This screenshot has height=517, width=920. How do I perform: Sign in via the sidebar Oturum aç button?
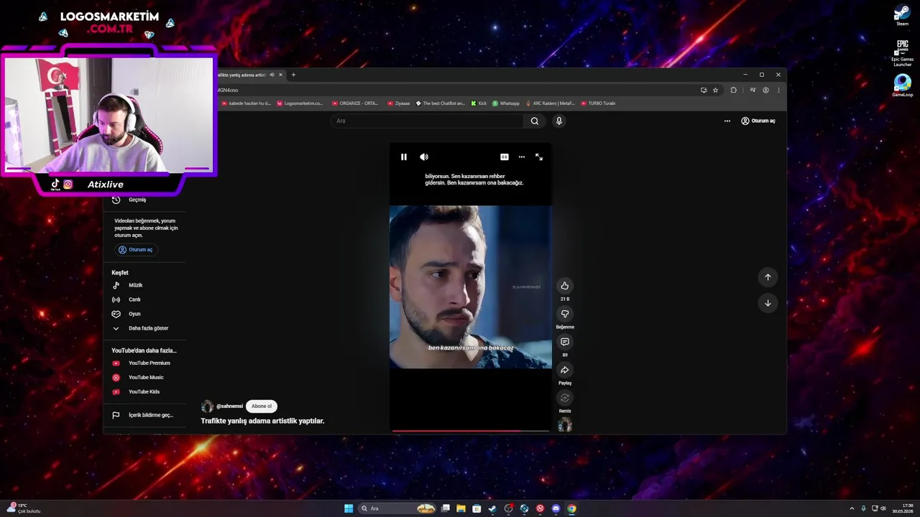pos(135,250)
